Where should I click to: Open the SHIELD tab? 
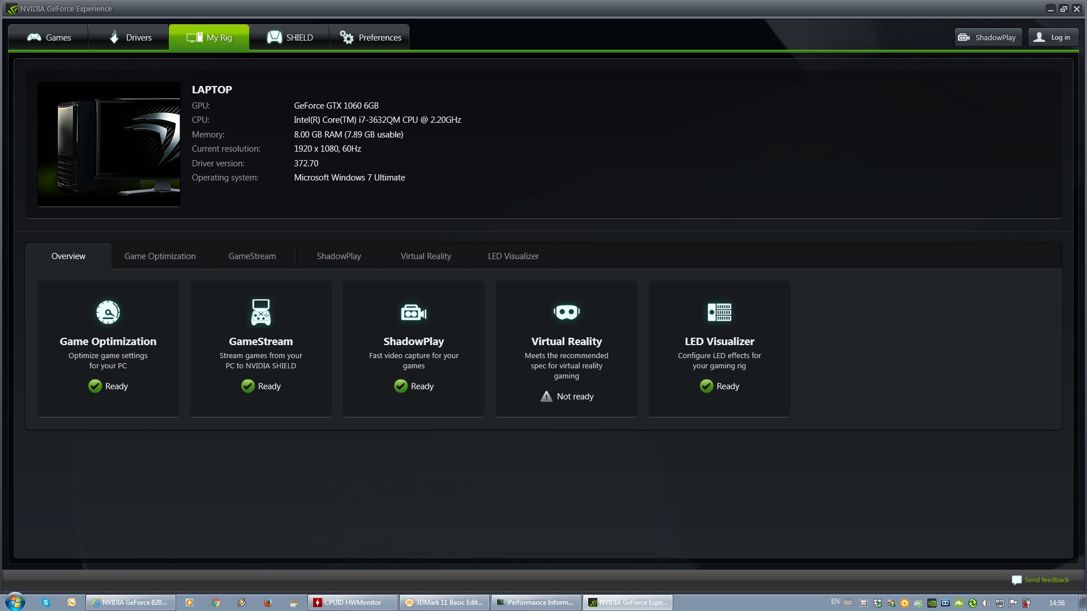tap(289, 37)
